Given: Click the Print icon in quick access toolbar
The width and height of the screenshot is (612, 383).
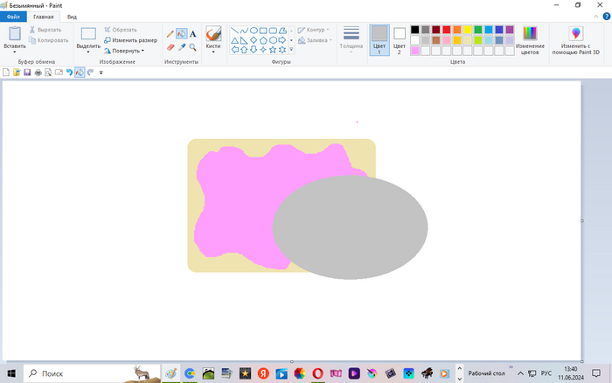Looking at the screenshot, I should click(x=38, y=73).
